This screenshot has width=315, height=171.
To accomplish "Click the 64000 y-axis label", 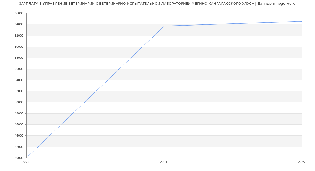I will (19, 24).
